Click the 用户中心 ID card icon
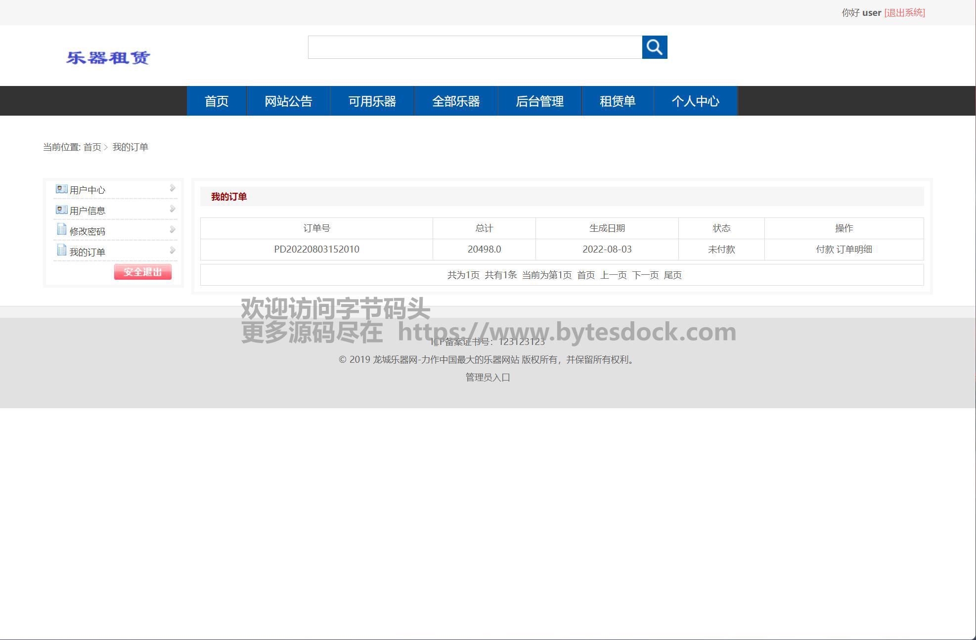The width and height of the screenshot is (976, 640). (61, 189)
